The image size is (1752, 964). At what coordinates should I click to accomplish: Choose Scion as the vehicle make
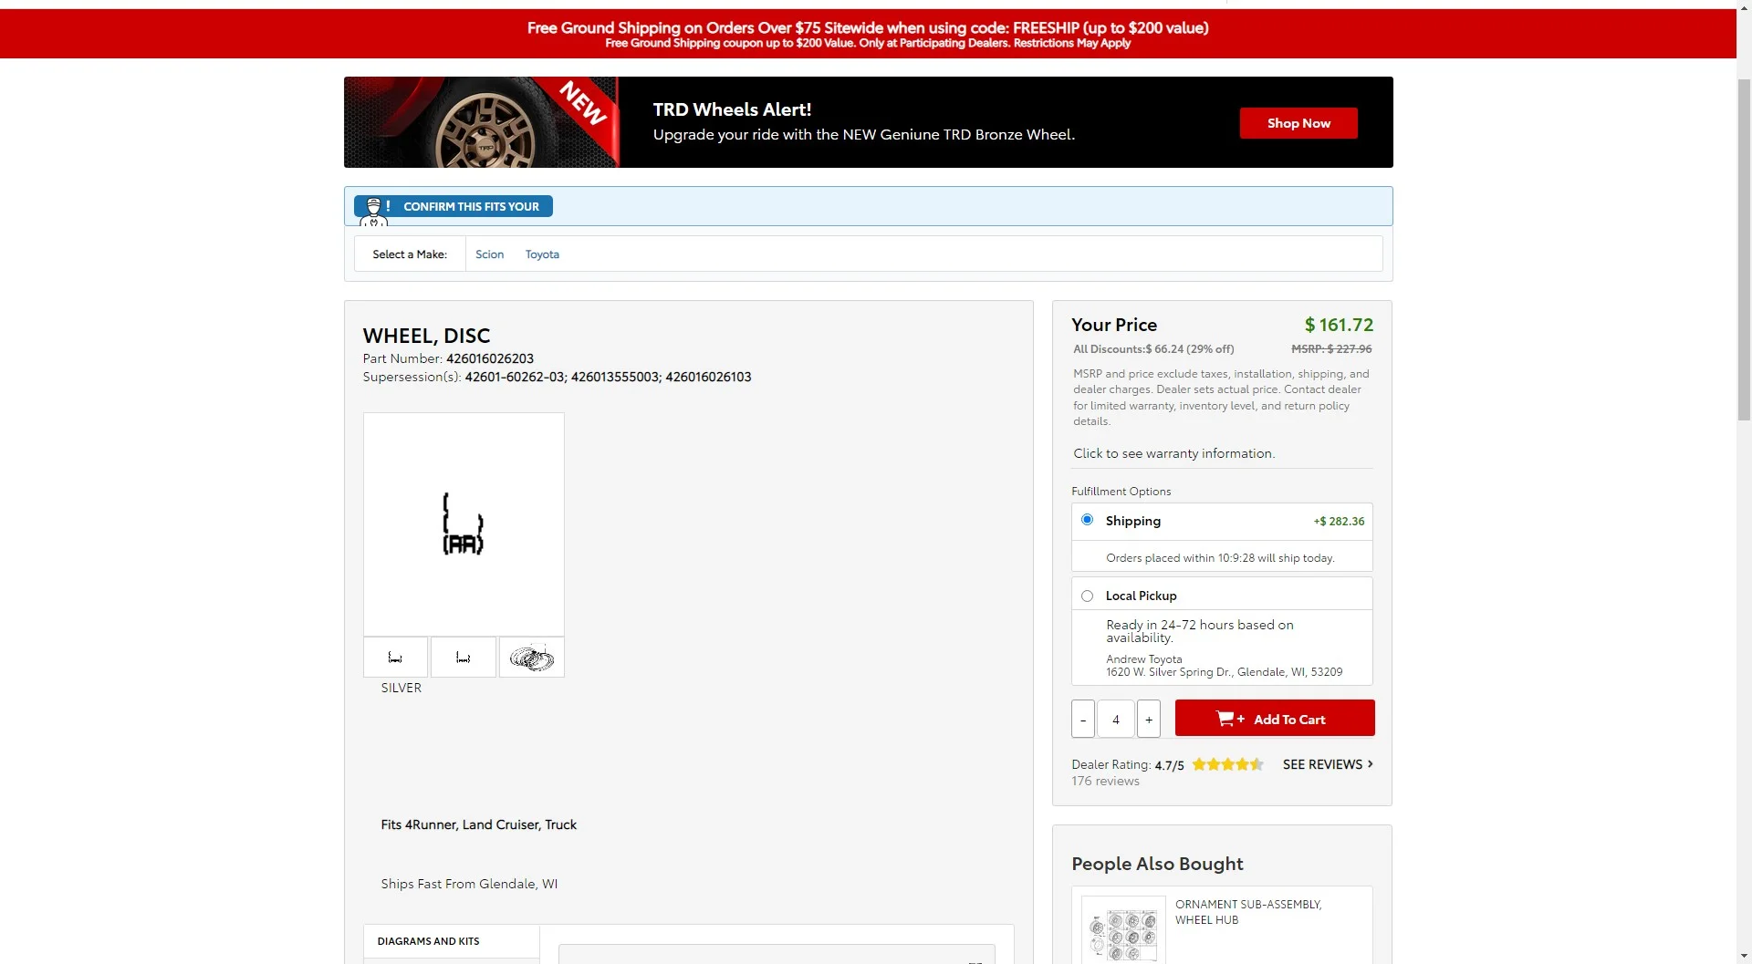click(489, 254)
